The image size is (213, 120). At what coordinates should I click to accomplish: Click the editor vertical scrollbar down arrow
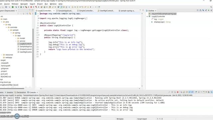[x=142, y=86]
